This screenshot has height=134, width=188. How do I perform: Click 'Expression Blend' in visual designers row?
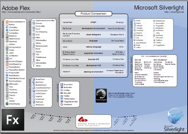[x=117, y=35]
